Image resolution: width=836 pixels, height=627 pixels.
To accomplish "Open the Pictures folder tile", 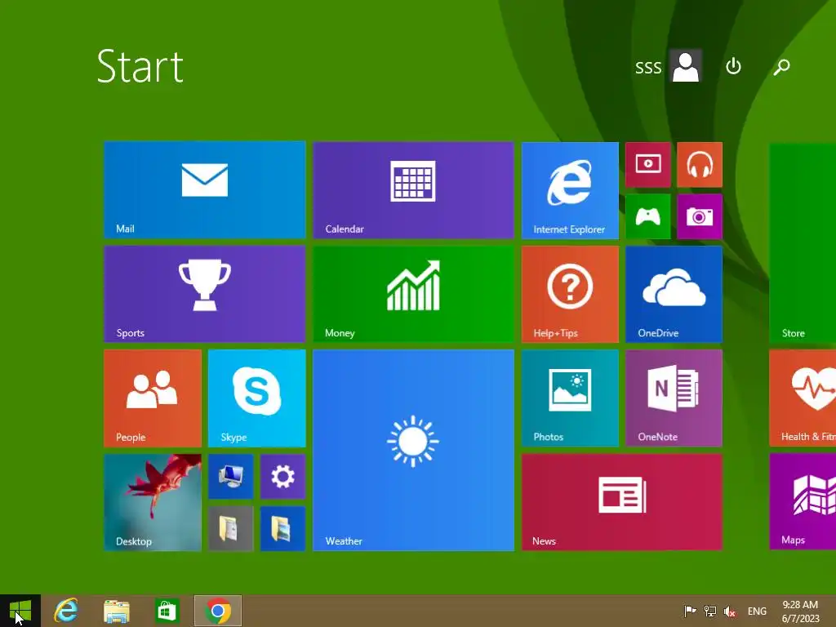I will point(282,528).
